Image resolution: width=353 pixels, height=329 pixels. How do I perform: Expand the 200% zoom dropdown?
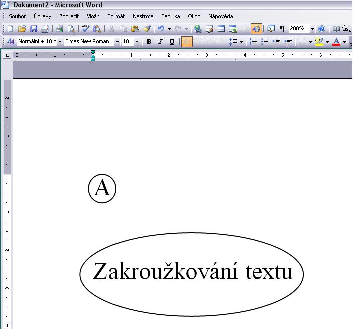pos(313,29)
